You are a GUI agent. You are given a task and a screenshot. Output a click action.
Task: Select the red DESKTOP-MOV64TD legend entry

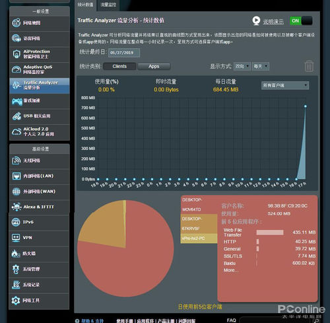tap(199, 205)
